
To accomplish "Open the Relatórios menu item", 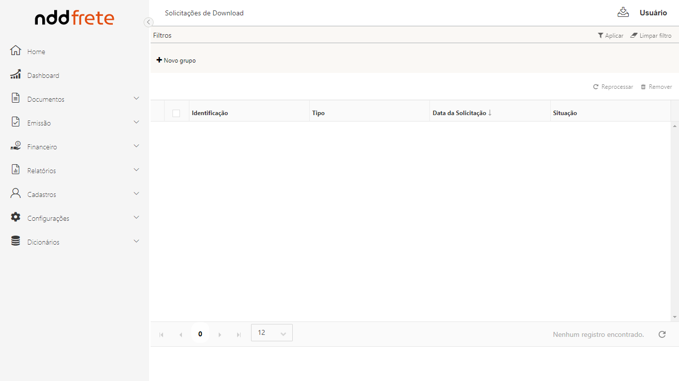I will point(42,171).
